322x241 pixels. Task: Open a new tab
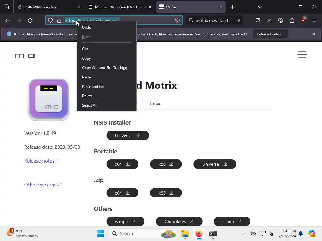tap(232, 7)
